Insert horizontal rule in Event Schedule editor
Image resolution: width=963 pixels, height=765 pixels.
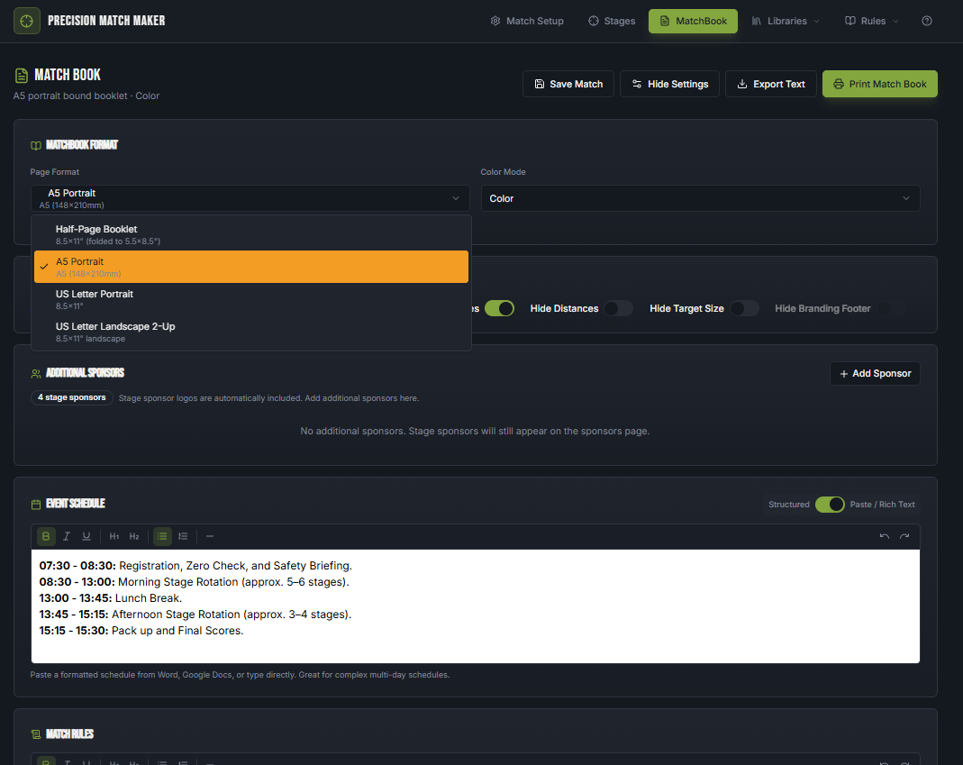pyautogui.click(x=209, y=536)
